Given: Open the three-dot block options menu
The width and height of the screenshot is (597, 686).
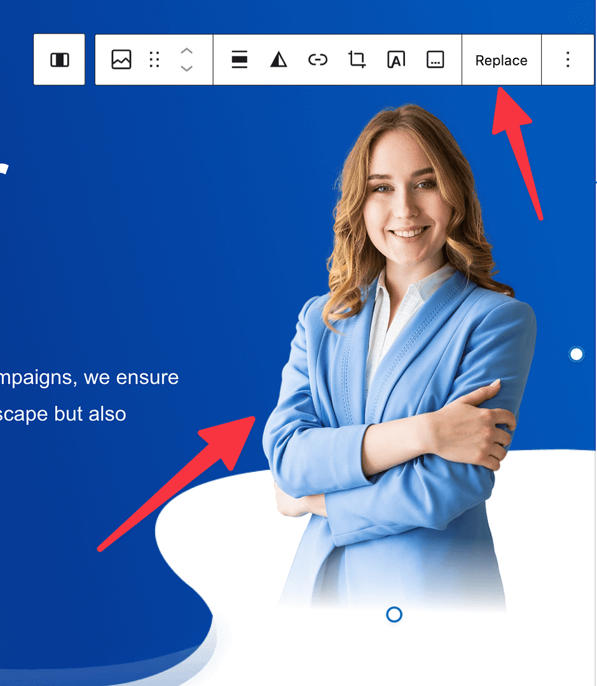Looking at the screenshot, I should coord(568,60).
